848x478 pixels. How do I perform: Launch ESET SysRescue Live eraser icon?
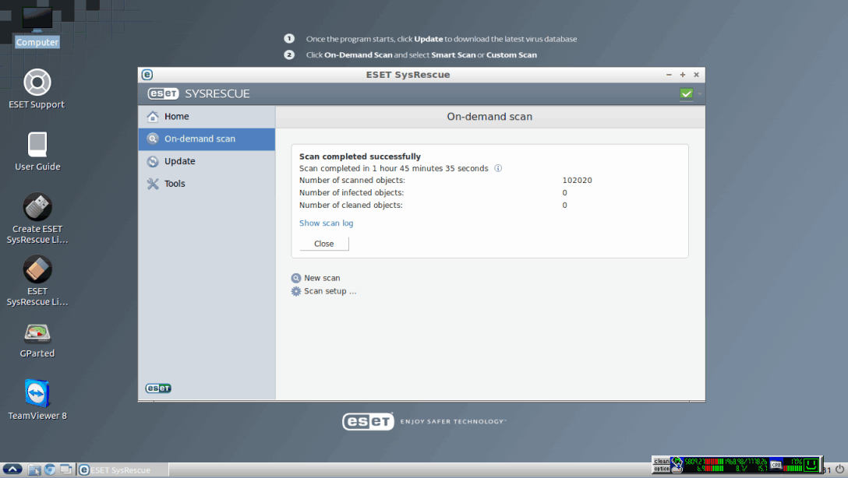37,269
